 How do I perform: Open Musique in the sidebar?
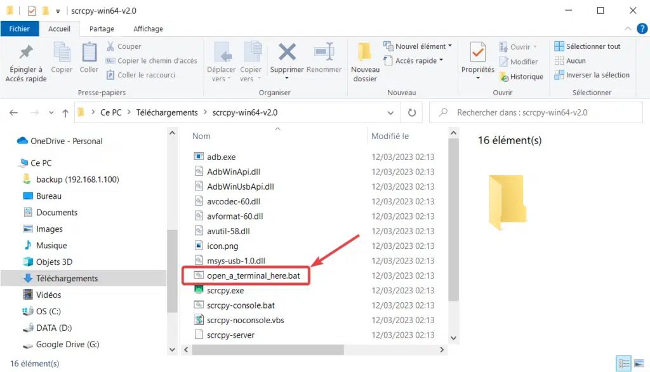point(45,246)
